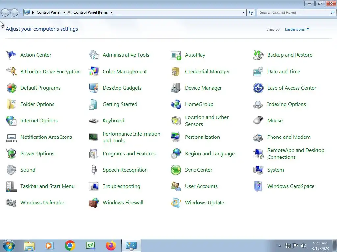Click the Mouse icon
The image size is (337, 252).
pyautogui.click(x=258, y=121)
